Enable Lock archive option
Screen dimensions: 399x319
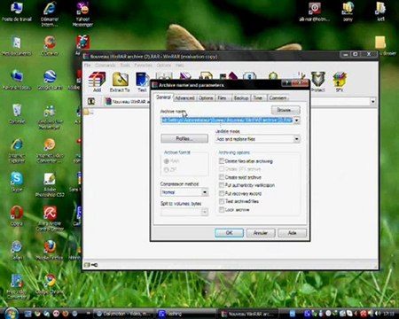tap(221, 209)
